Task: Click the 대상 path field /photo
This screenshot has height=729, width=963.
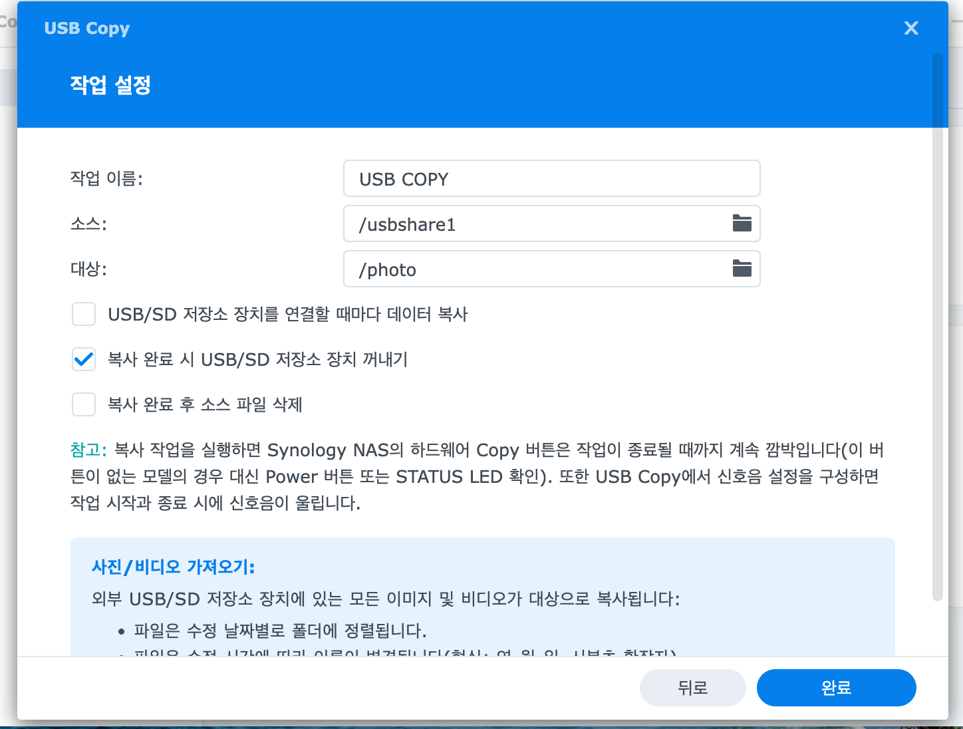Action: pyautogui.click(x=551, y=269)
